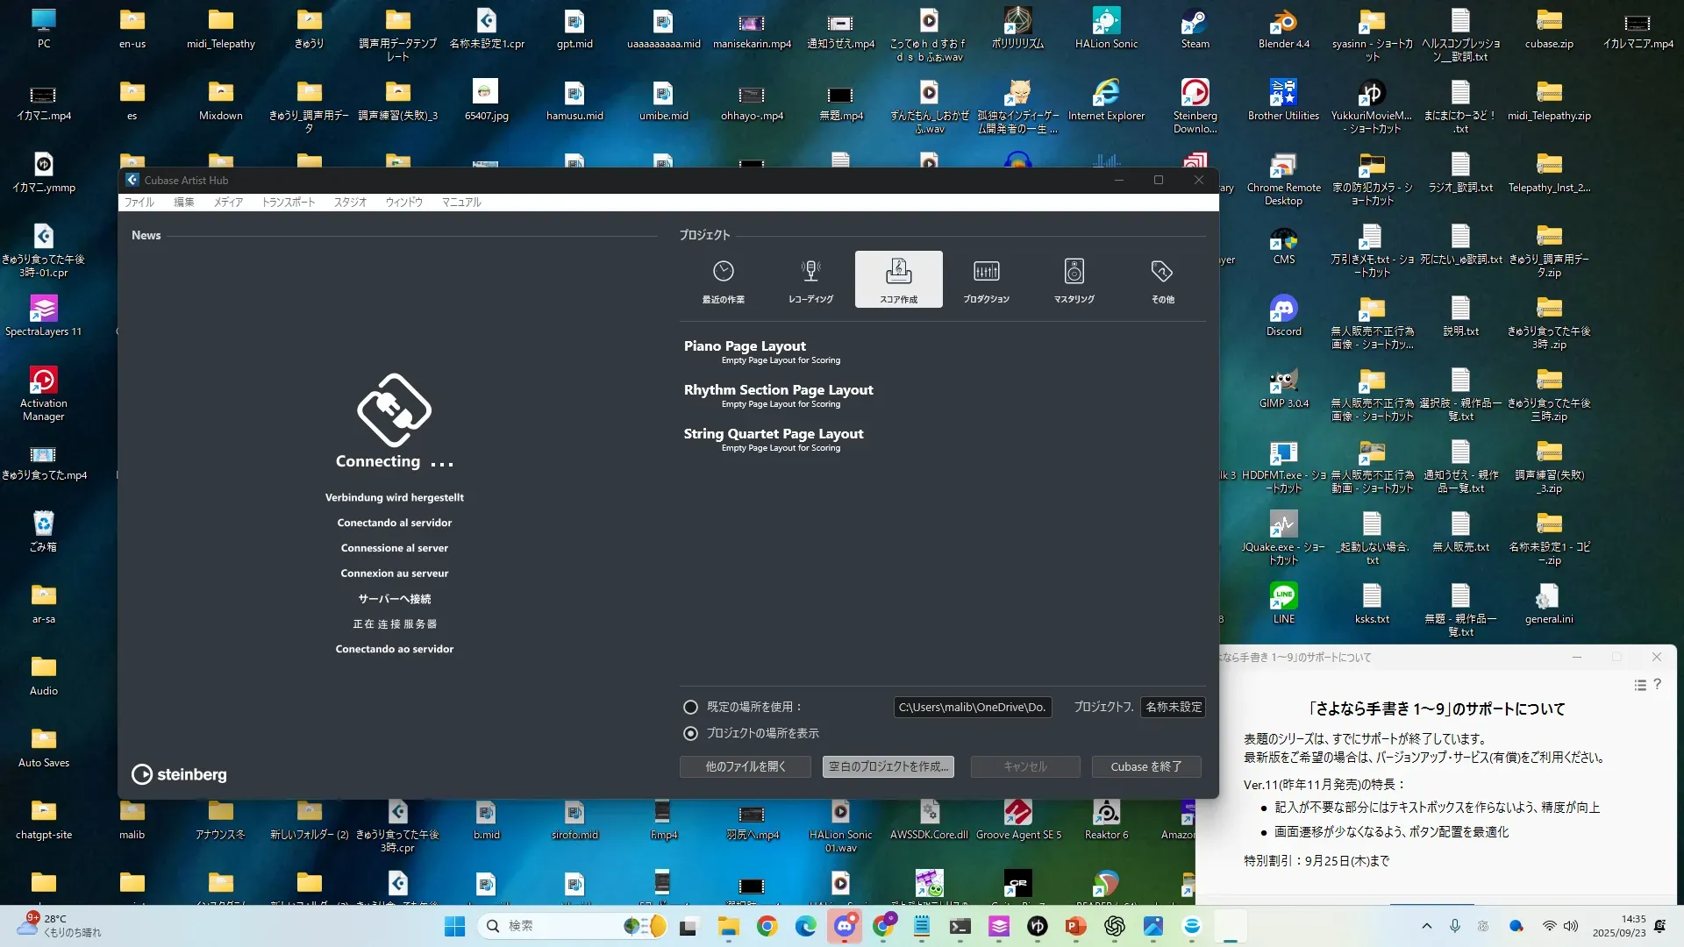Open Discord from the taskbar
The height and width of the screenshot is (947, 1684).
coord(845,926)
